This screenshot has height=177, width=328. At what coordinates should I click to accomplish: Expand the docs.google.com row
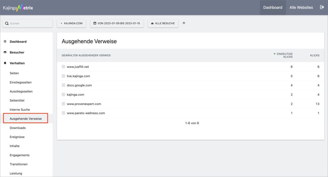pyautogui.click(x=63, y=85)
